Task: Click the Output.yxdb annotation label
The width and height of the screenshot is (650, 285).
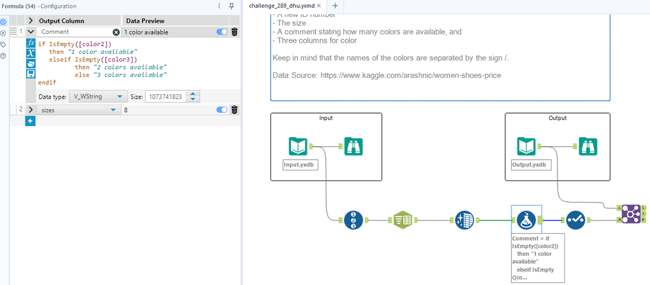Action: coord(531,164)
